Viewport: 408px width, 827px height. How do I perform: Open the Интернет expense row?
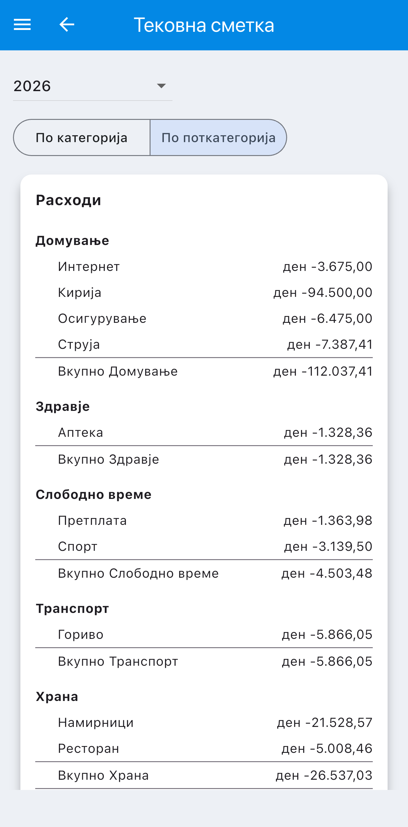[204, 267]
